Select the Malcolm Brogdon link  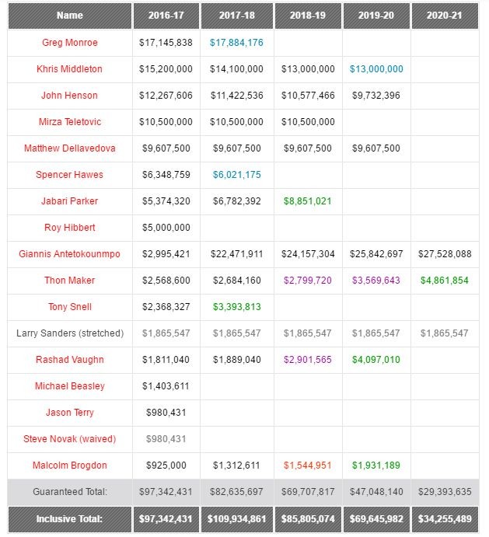70,466
